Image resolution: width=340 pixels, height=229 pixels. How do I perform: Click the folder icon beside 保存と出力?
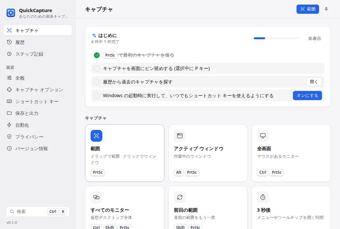[9, 113]
